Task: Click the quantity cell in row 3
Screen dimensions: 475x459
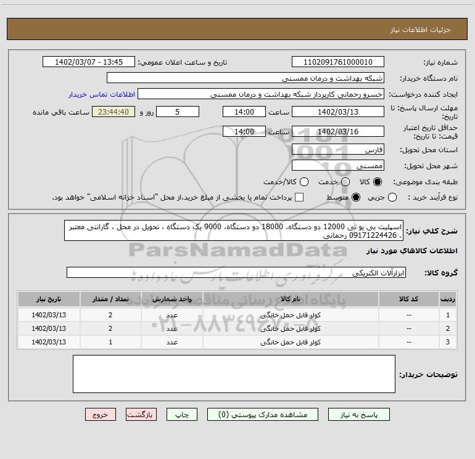Action: (x=110, y=342)
